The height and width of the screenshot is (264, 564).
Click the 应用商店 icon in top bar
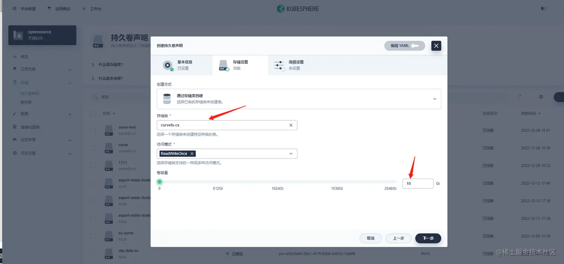49,8
